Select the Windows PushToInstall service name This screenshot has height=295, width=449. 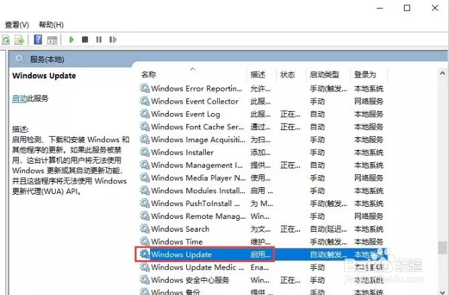[x=196, y=203]
